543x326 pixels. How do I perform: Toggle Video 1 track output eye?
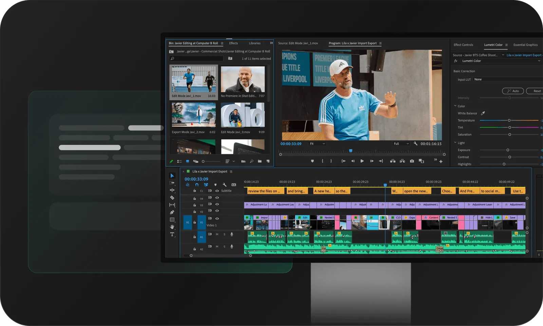pos(217,219)
